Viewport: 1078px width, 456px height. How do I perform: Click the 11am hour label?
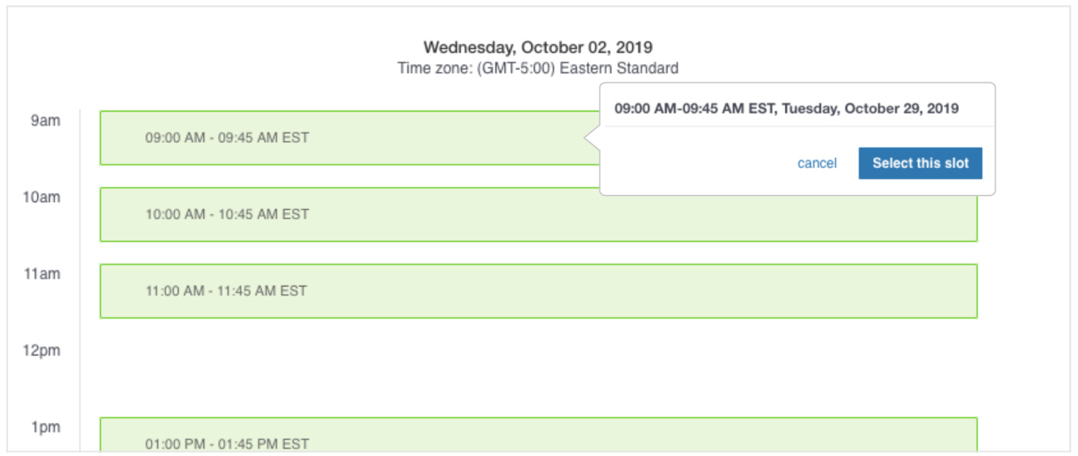point(42,274)
